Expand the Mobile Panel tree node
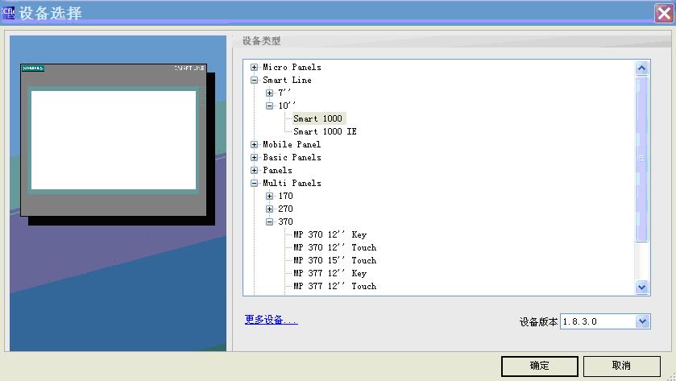The width and height of the screenshot is (676, 381). 255,144
